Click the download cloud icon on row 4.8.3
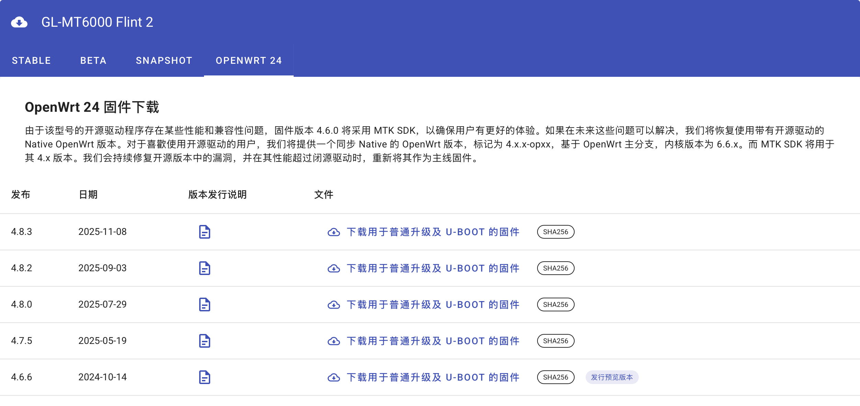This screenshot has width=860, height=406. tap(333, 232)
